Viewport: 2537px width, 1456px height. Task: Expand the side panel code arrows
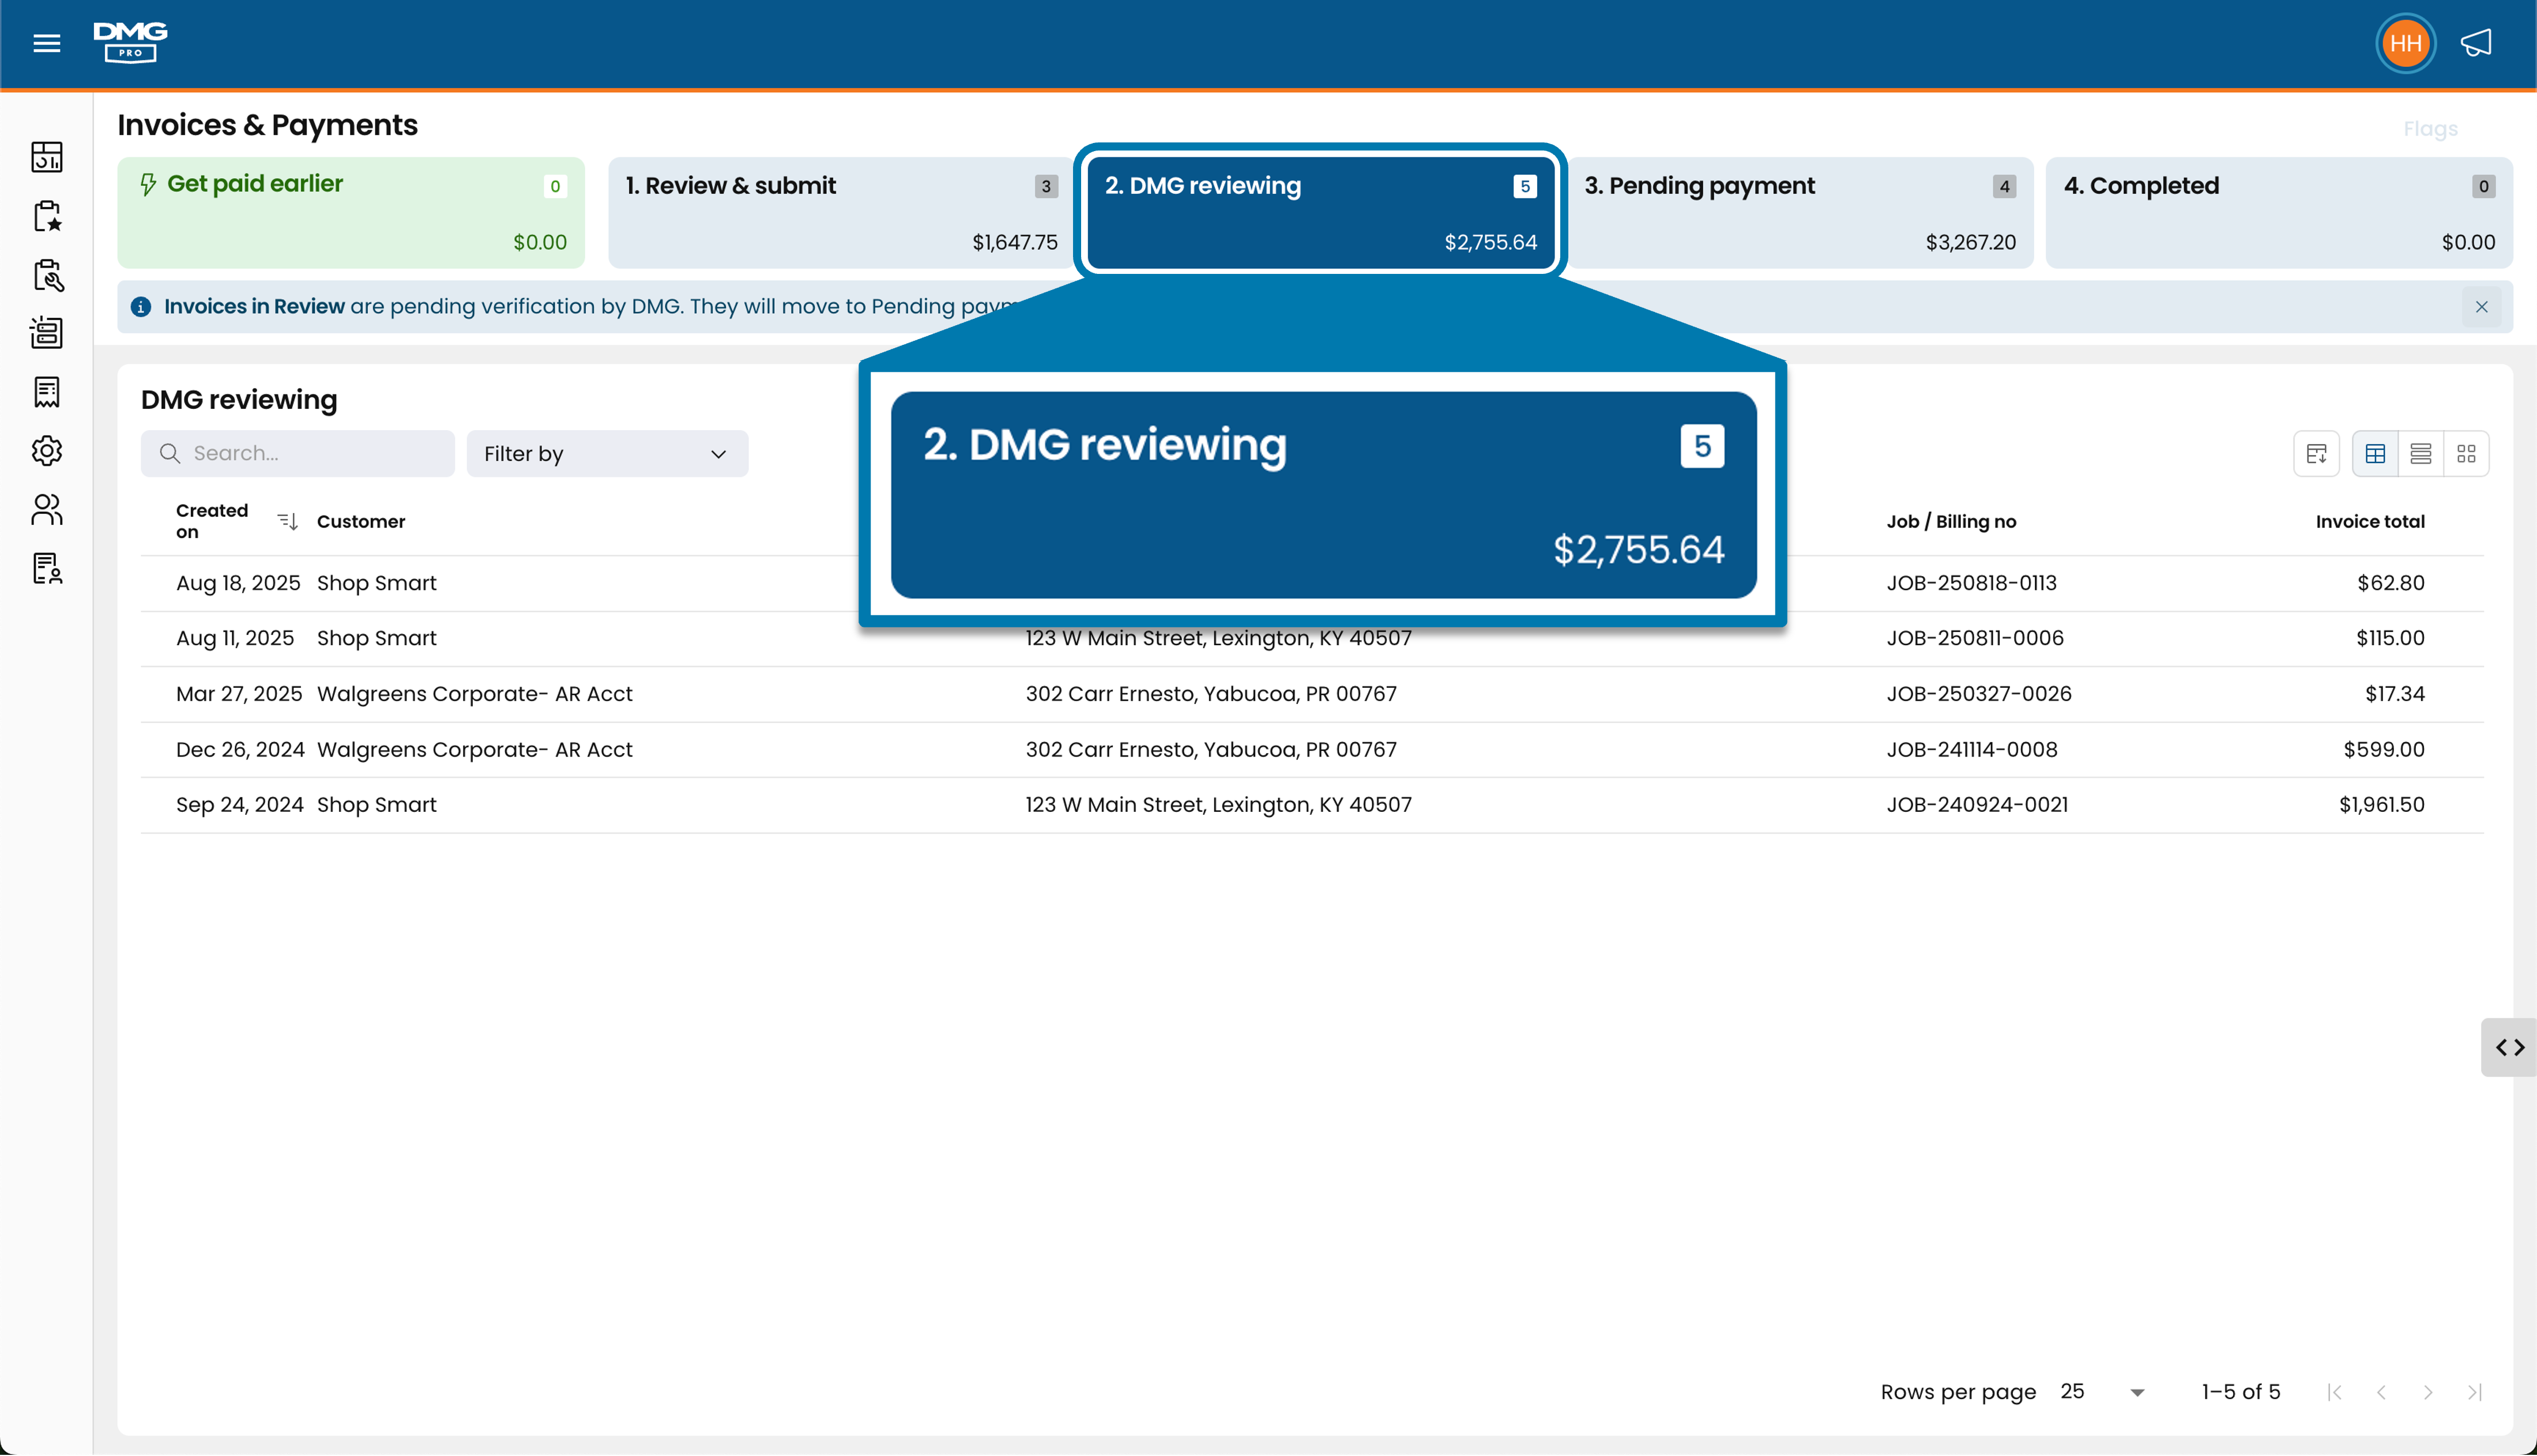[x=2509, y=1047]
